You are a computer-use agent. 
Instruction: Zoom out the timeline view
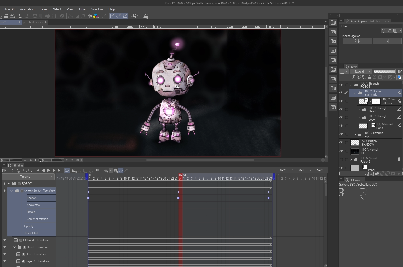click(25, 170)
